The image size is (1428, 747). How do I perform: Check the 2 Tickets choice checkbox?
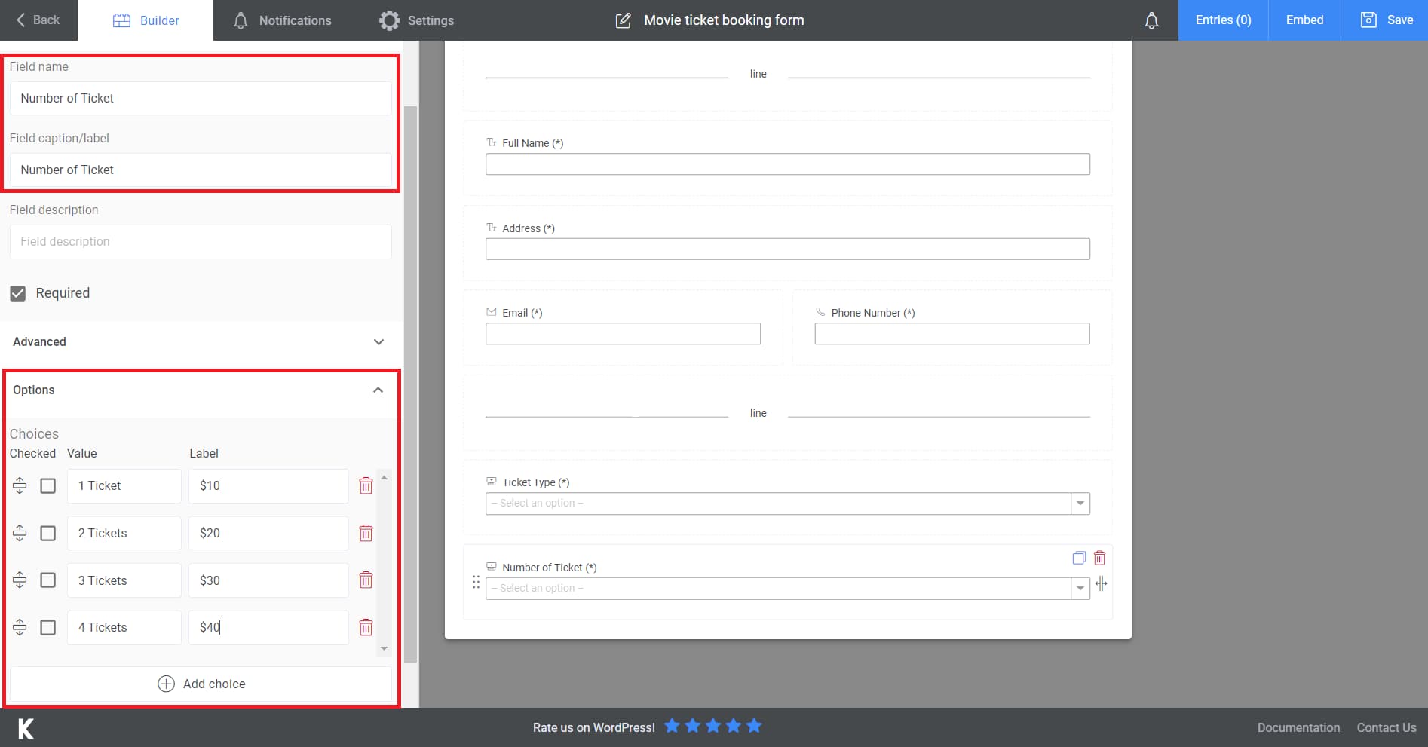pyautogui.click(x=47, y=533)
